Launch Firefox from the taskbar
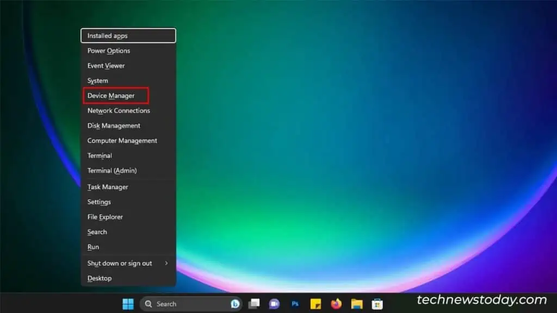 tap(336, 304)
